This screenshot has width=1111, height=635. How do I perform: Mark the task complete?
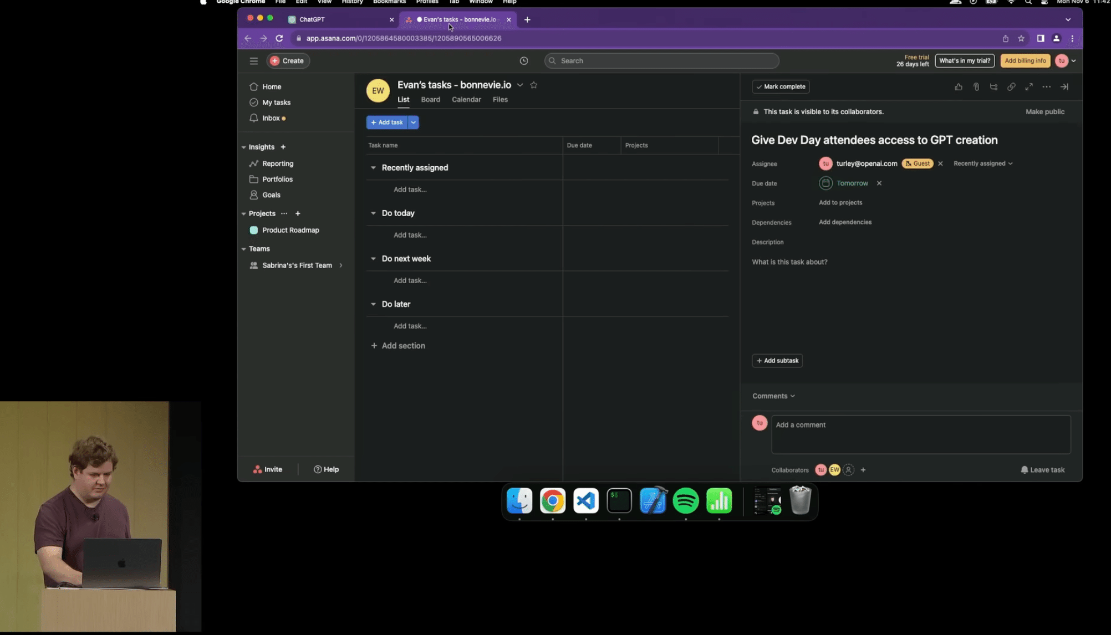(x=780, y=86)
